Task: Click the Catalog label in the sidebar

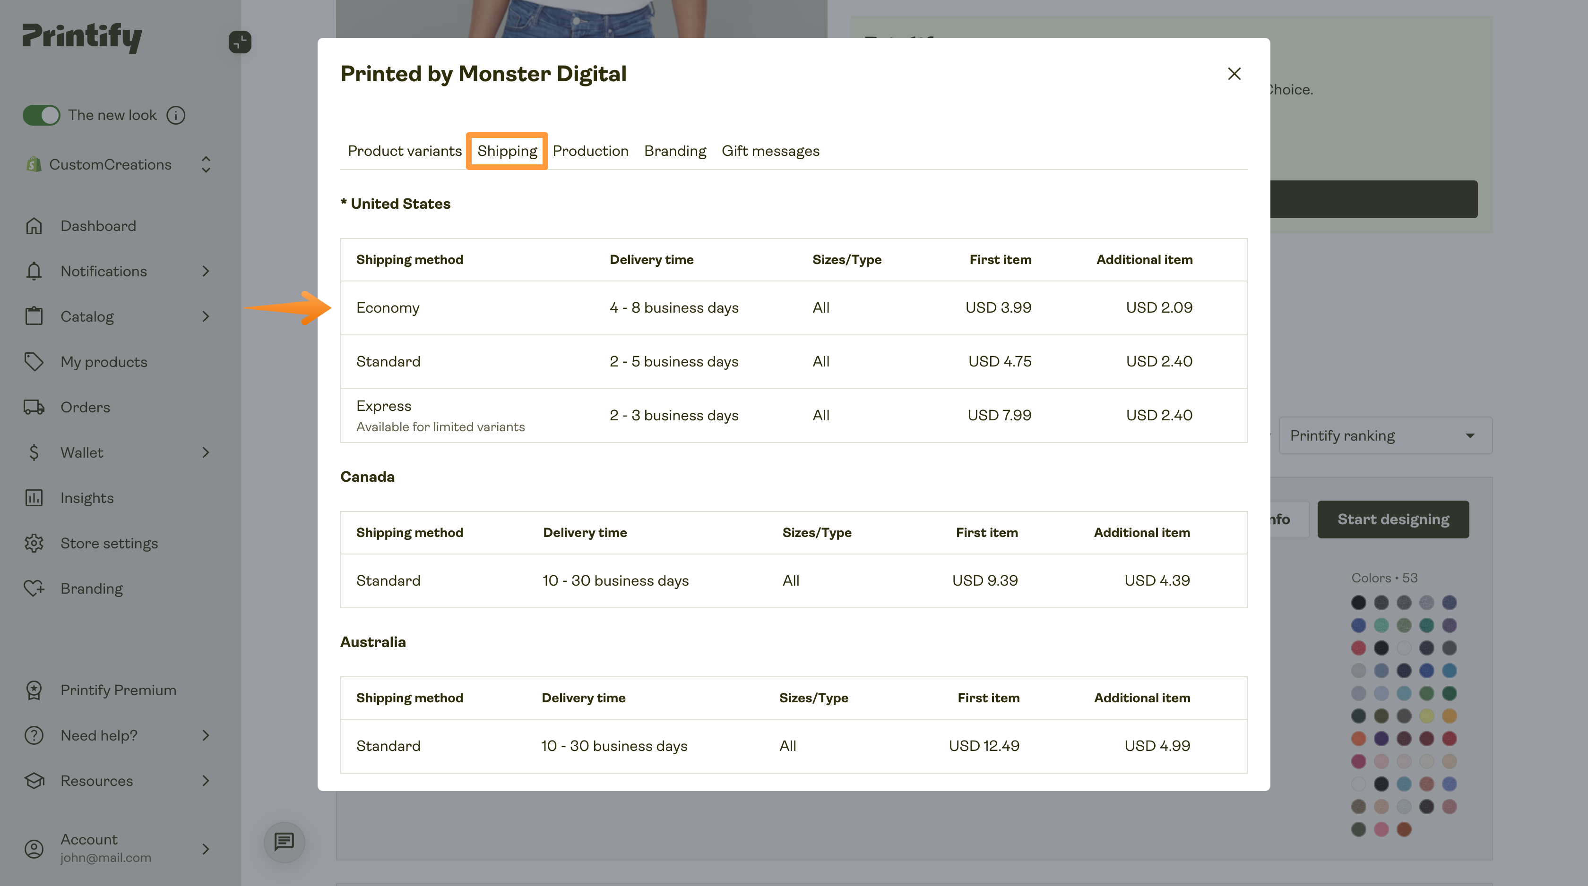Action: tap(87, 317)
